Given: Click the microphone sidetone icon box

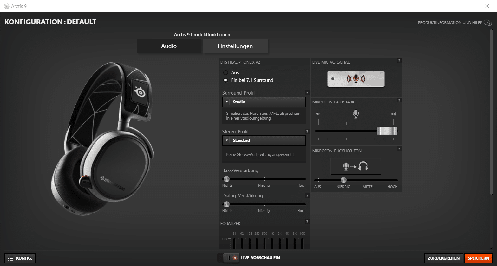Looking at the screenshot, I should [x=356, y=166].
